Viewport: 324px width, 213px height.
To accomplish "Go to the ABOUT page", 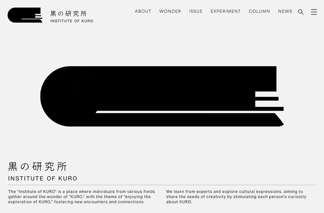I will click(x=143, y=11).
